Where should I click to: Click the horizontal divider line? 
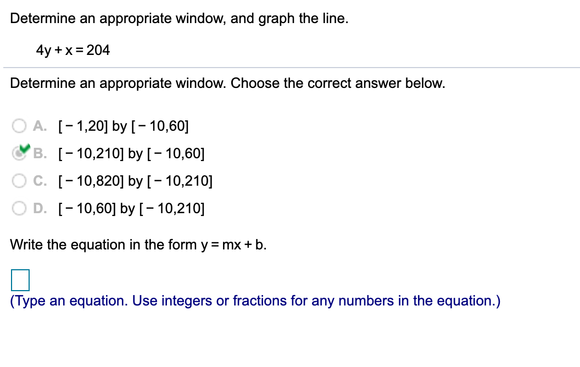coord(290,67)
